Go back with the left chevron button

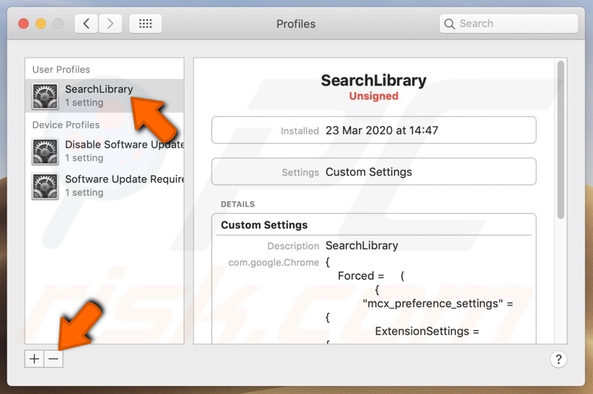coord(86,24)
